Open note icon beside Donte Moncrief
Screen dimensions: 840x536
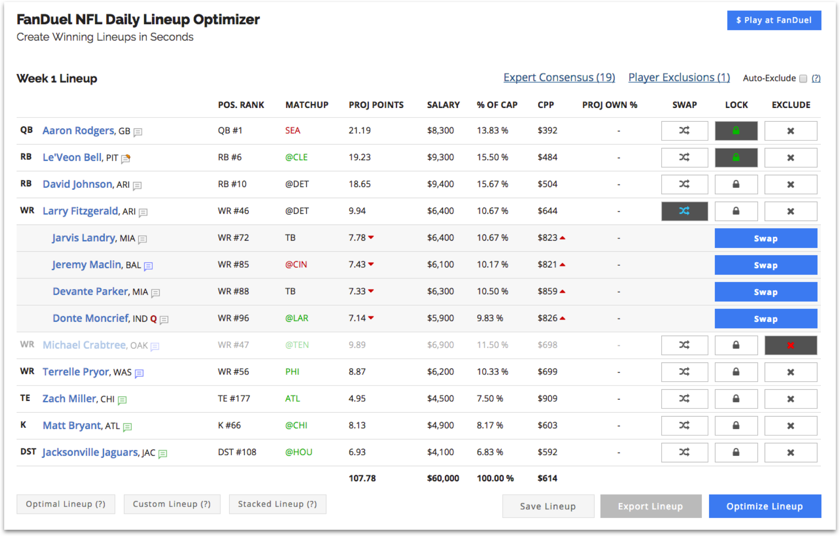click(x=164, y=320)
